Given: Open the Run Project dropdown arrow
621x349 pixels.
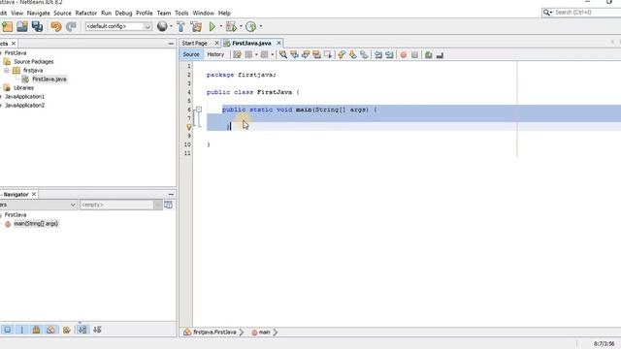Looking at the screenshot, I should [221, 26].
